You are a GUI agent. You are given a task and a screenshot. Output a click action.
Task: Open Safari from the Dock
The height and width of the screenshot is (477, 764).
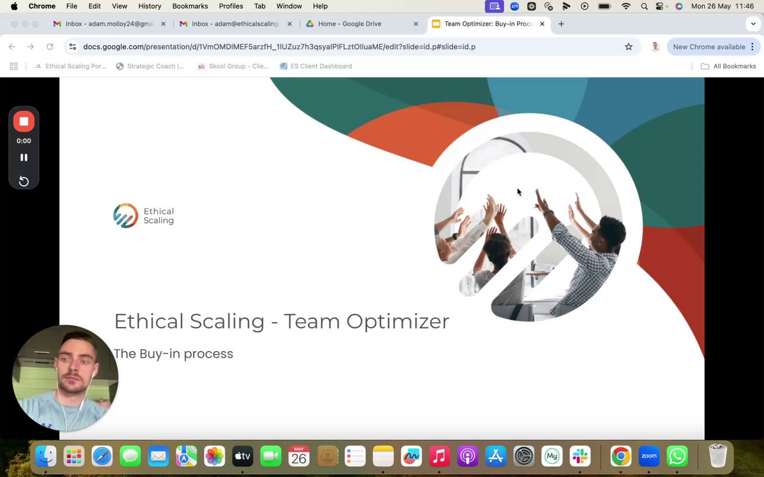102,457
